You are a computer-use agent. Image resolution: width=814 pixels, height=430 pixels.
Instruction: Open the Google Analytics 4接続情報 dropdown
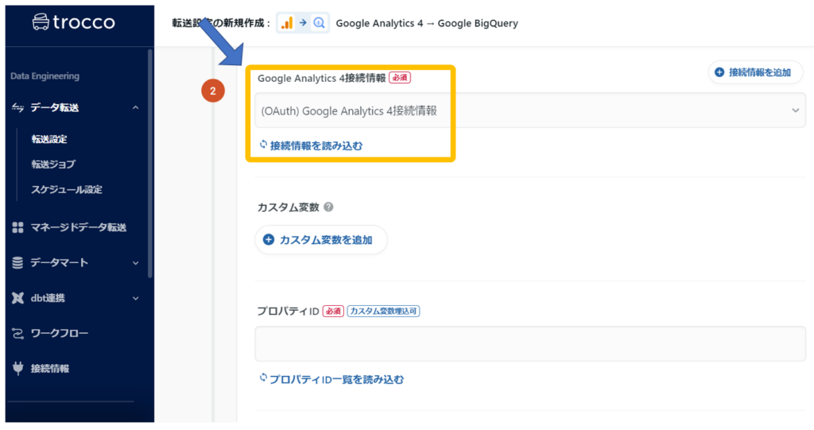(529, 110)
